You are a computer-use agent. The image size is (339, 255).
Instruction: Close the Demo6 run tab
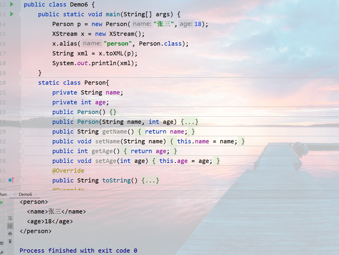tap(35, 194)
